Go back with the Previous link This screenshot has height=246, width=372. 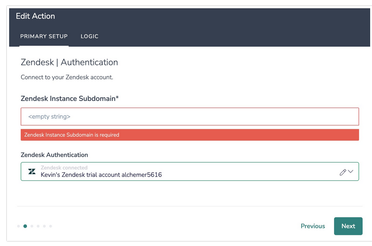pos(313,226)
